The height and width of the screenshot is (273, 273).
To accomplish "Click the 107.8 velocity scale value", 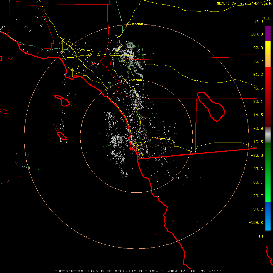I will point(257,34).
